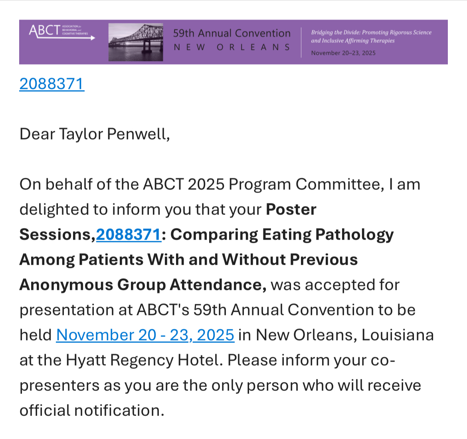Viewport: 467px width, 439px height.
Task: Click the 59th Annual Convention banner heading
Action: click(x=232, y=33)
